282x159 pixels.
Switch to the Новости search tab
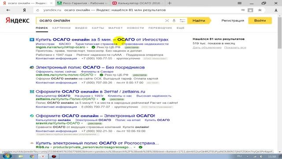[135, 28]
